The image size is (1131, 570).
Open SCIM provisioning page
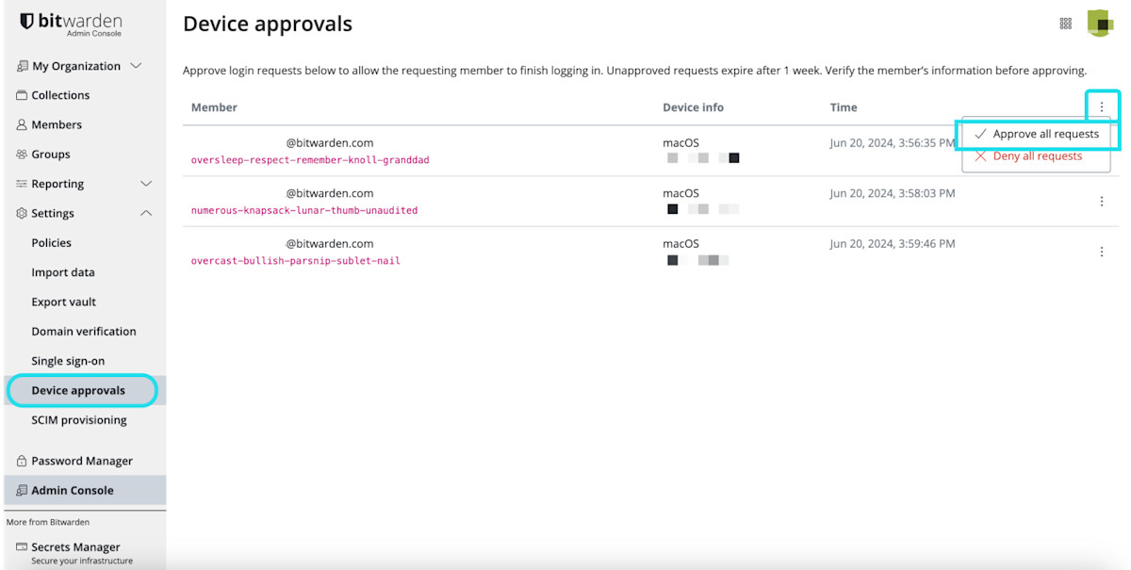coord(78,420)
